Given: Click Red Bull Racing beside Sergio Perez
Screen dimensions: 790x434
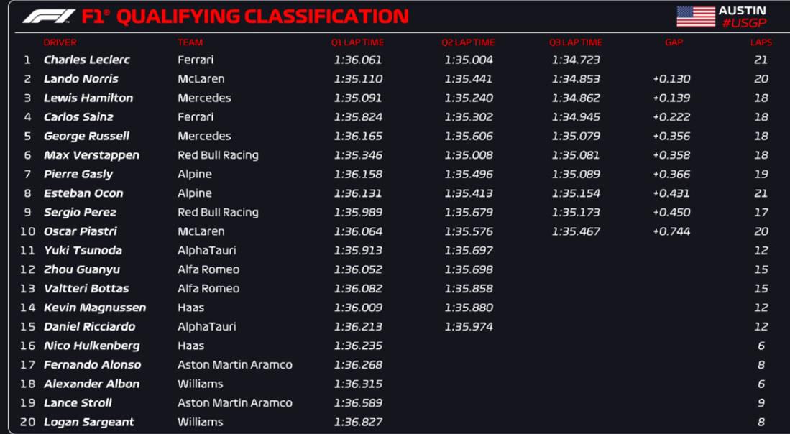Looking at the screenshot, I should [218, 212].
